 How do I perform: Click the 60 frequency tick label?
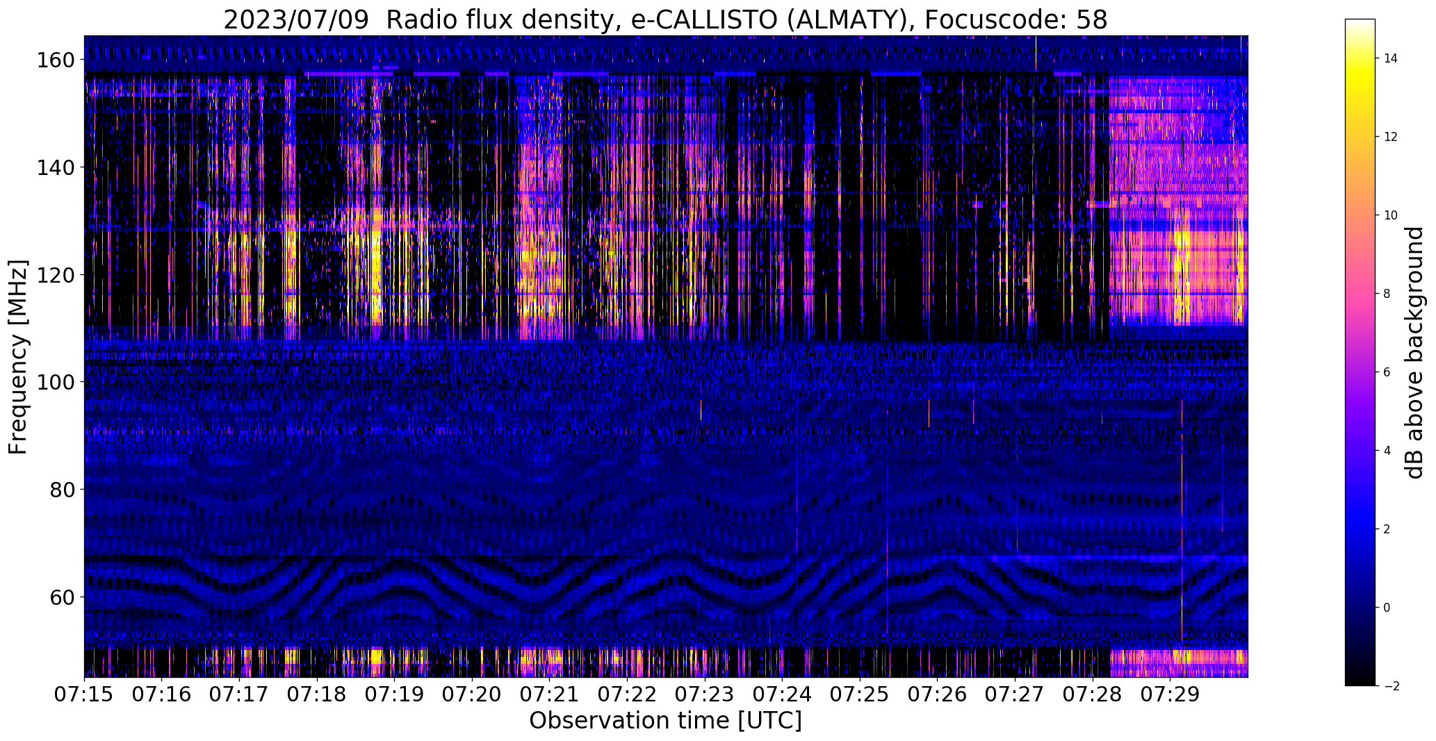pos(62,597)
